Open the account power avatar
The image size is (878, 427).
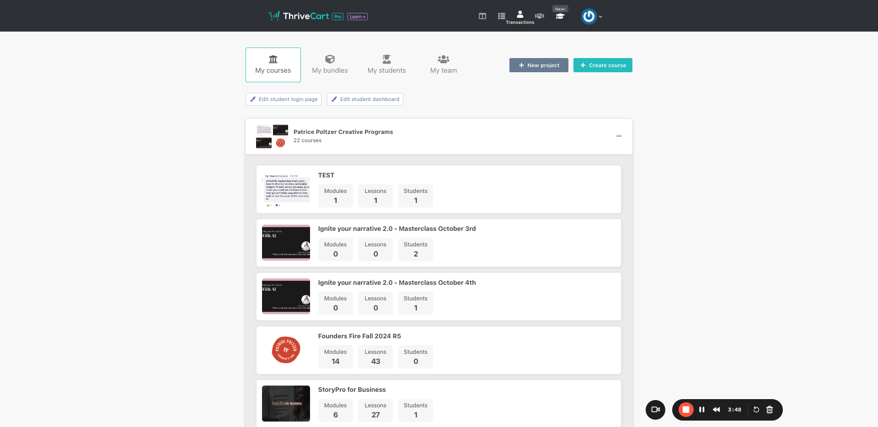point(589,16)
